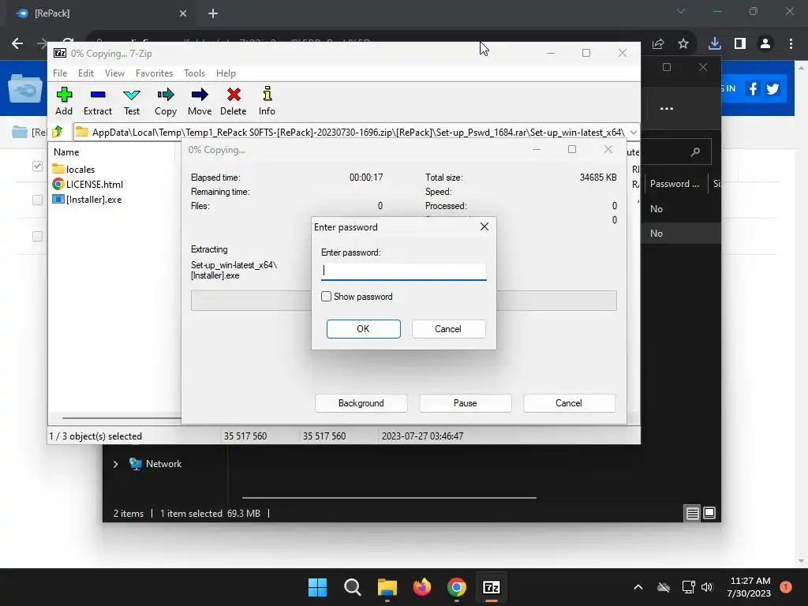Click the 7-Zip taskbar icon
The image size is (808, 606).
(x=492, y=587)
